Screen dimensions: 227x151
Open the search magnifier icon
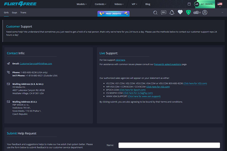pyautogui.click(x=155, y=12)
